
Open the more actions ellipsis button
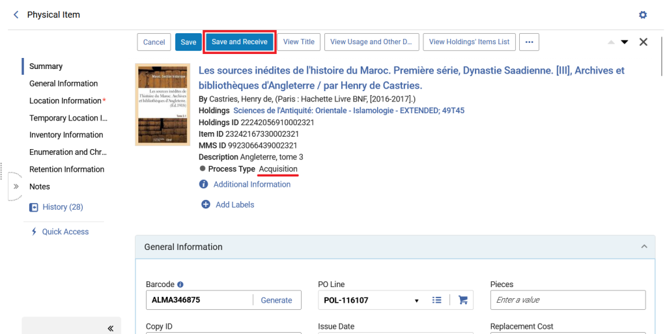pyautogui.click(x=529, y=42)
